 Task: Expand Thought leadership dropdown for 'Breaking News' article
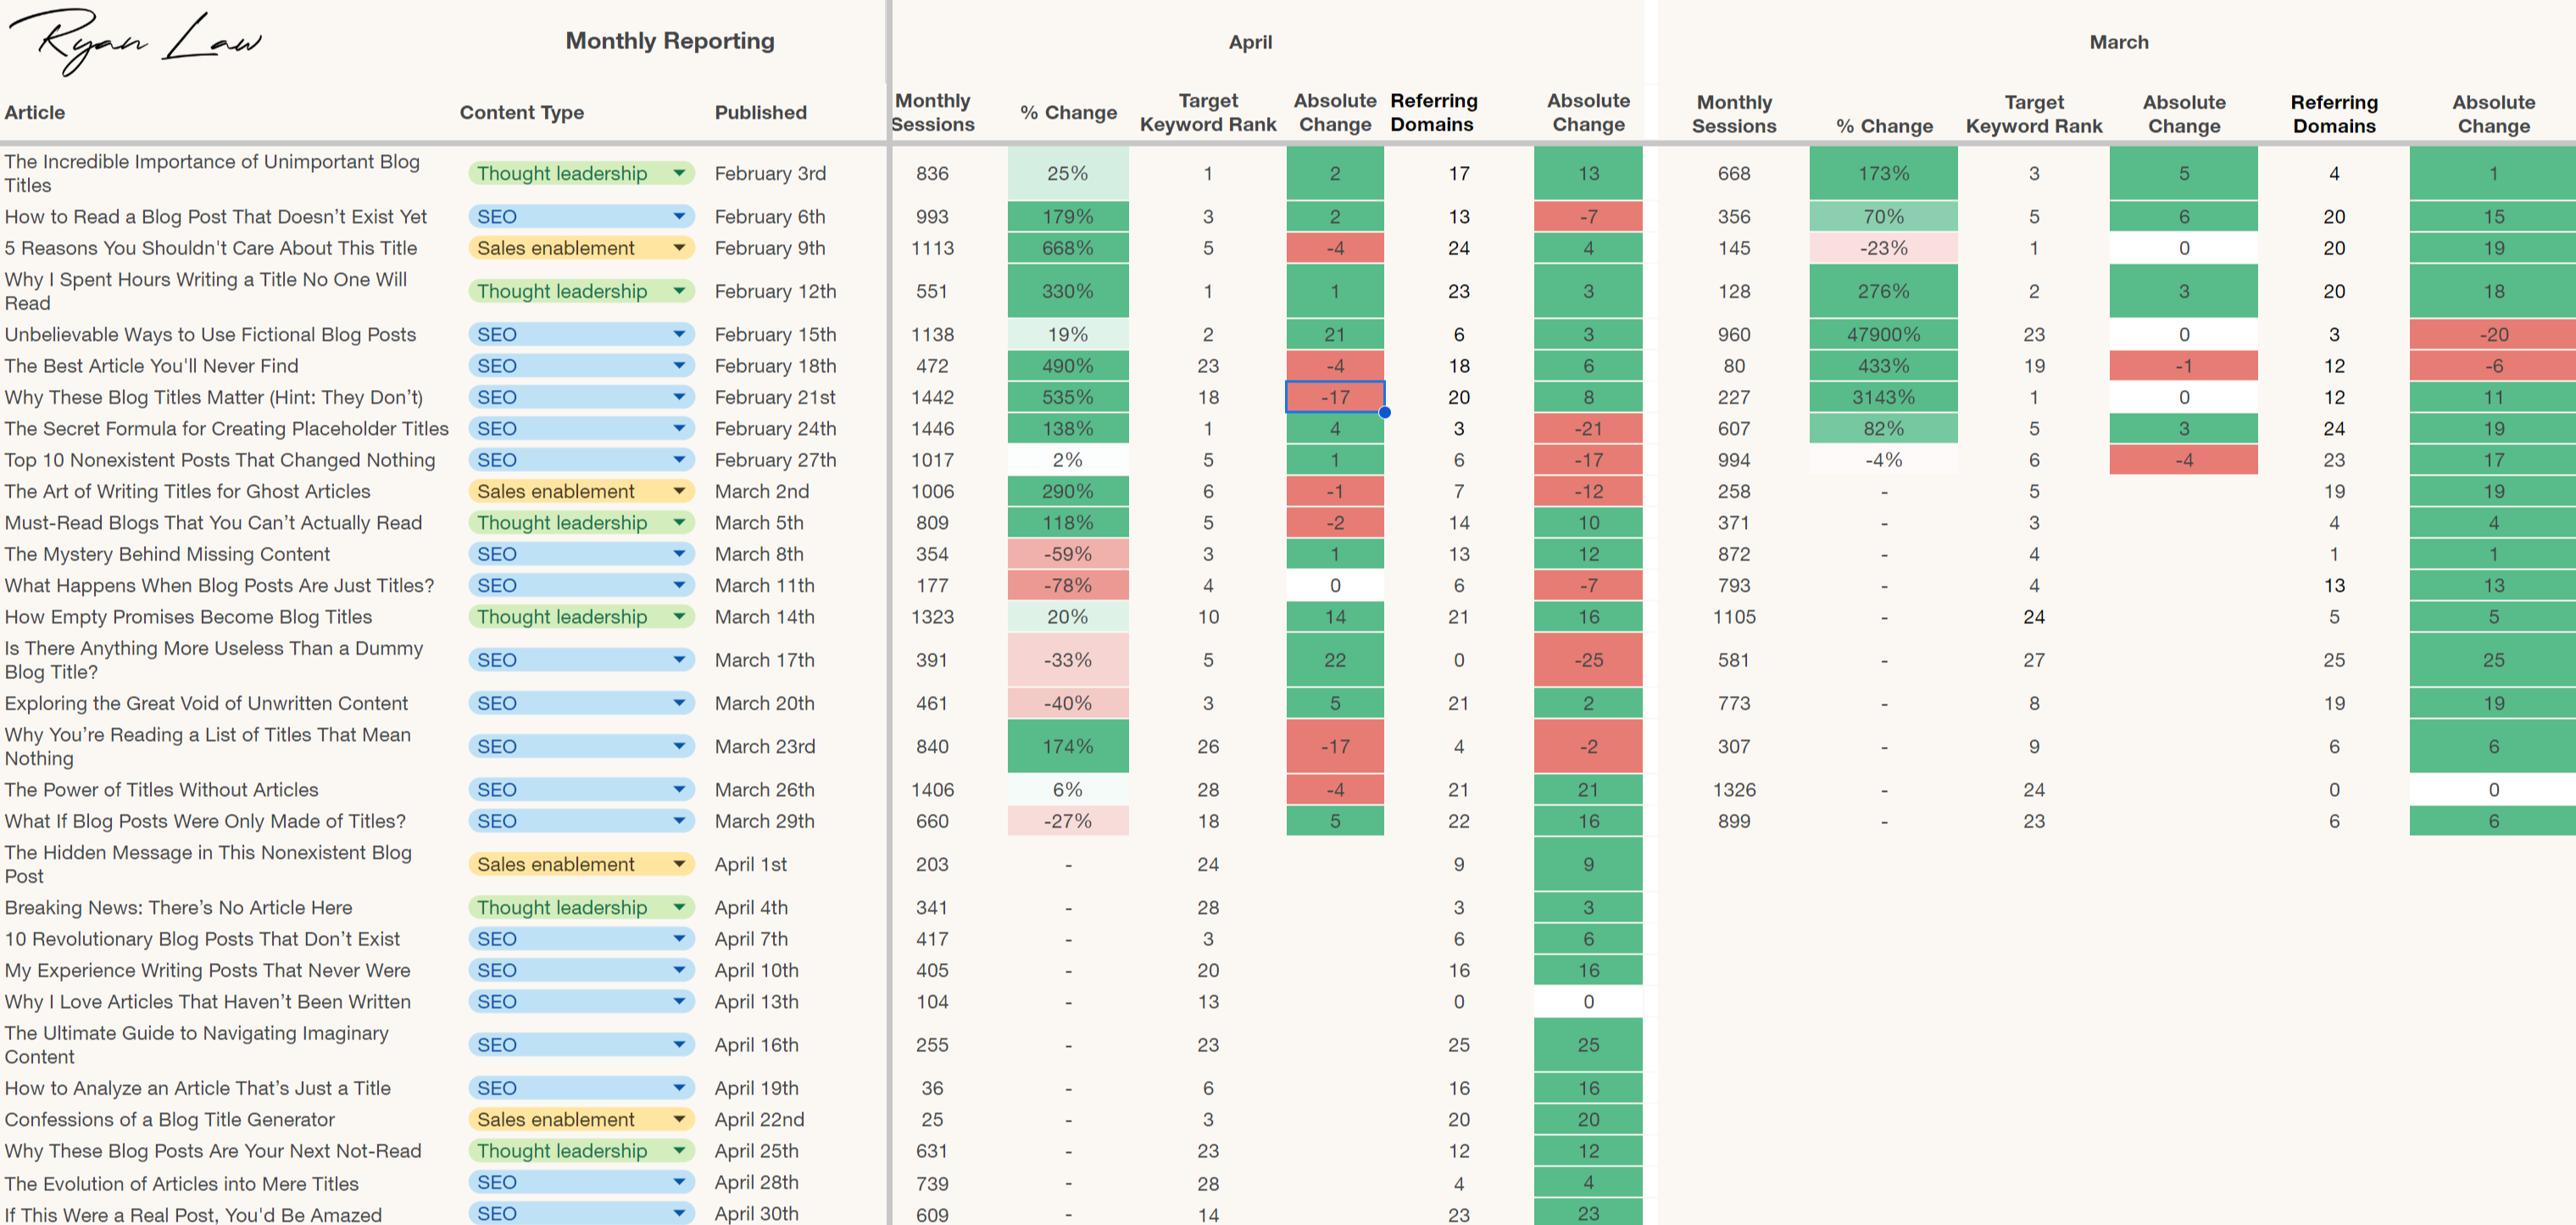coord(679,907)
